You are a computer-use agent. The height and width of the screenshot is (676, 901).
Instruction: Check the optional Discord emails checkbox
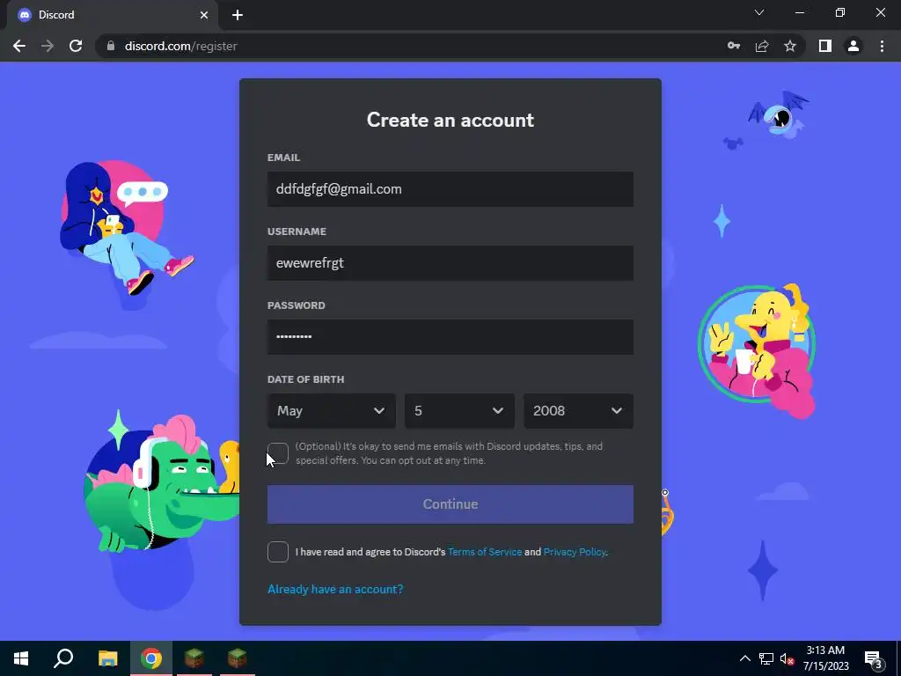(278, 453)
